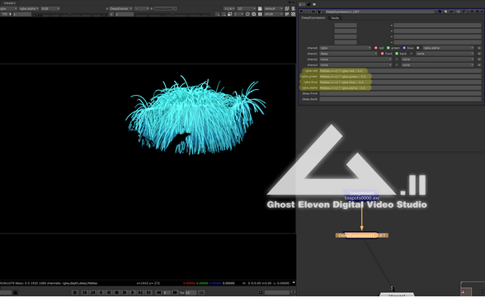Click the undo icon in the properties header
Image resolution: width=485 pixels, height=298 pixels.
(452, 12)
